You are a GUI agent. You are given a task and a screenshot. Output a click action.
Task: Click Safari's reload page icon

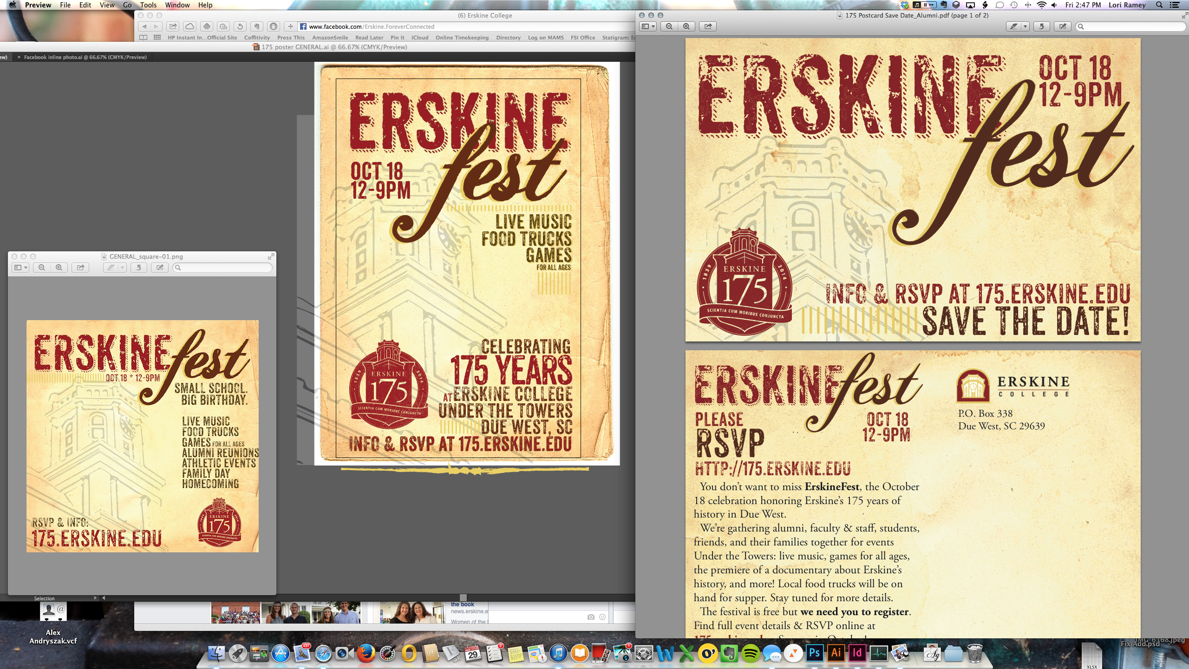click(x=240, y=26)
